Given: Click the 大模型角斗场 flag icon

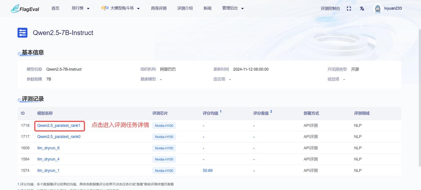Looking at the screenshot, I should pos(105,8).
